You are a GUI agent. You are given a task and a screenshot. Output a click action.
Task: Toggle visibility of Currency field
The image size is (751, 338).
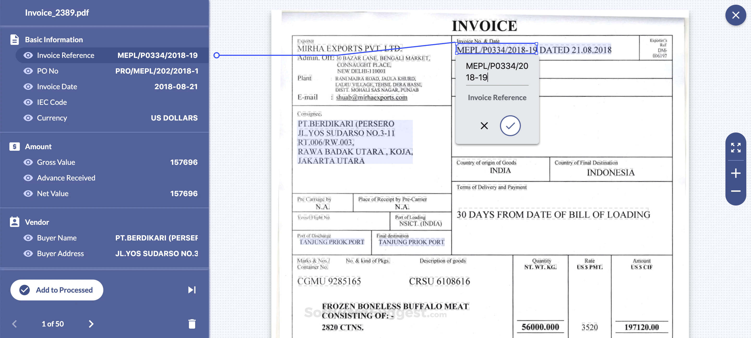[x=28, y=118]
